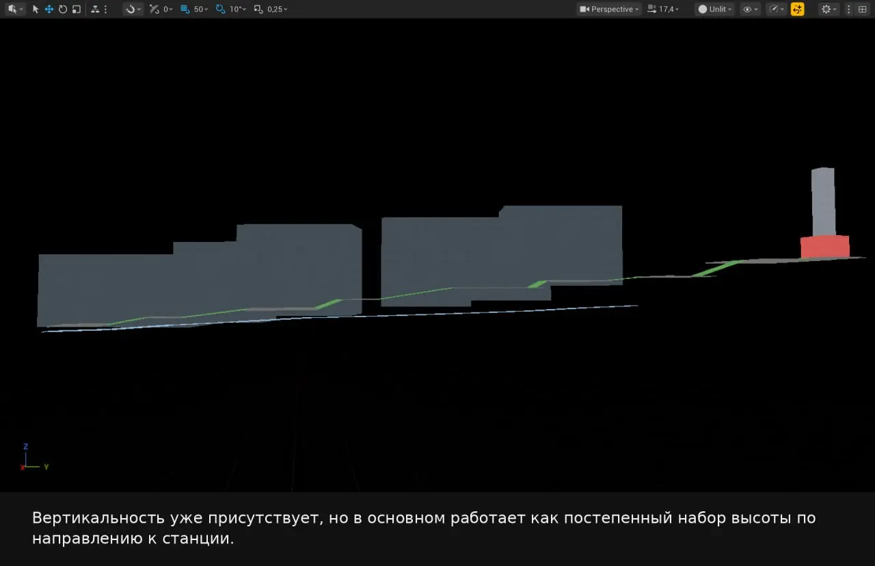Open grid snap size 50 dropdown
875x566 pixels.
click(x=201, y=9)
